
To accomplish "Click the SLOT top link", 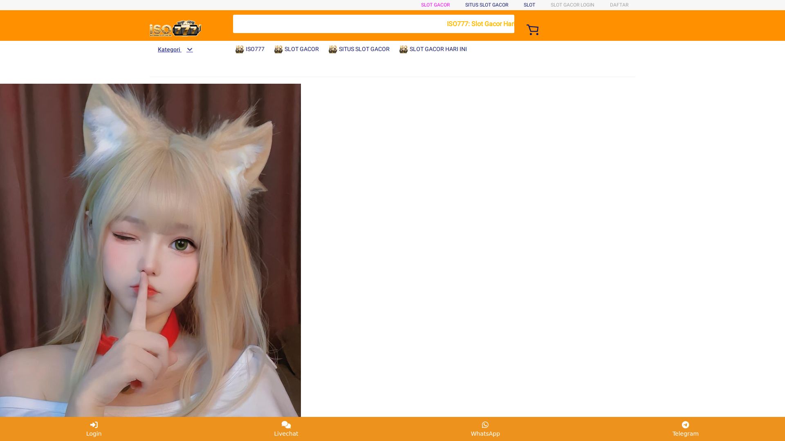I will coord(529,5).
